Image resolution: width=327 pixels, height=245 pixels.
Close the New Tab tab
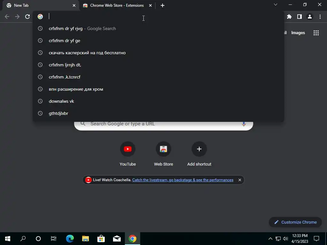click(74, 5)
